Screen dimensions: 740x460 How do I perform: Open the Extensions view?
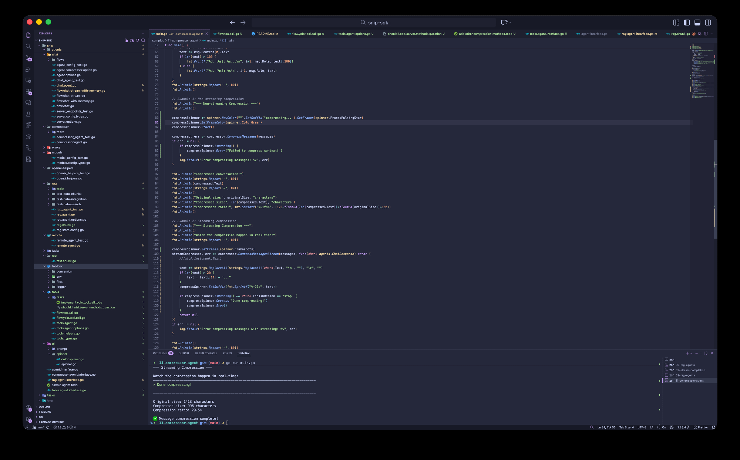[28, 92]
